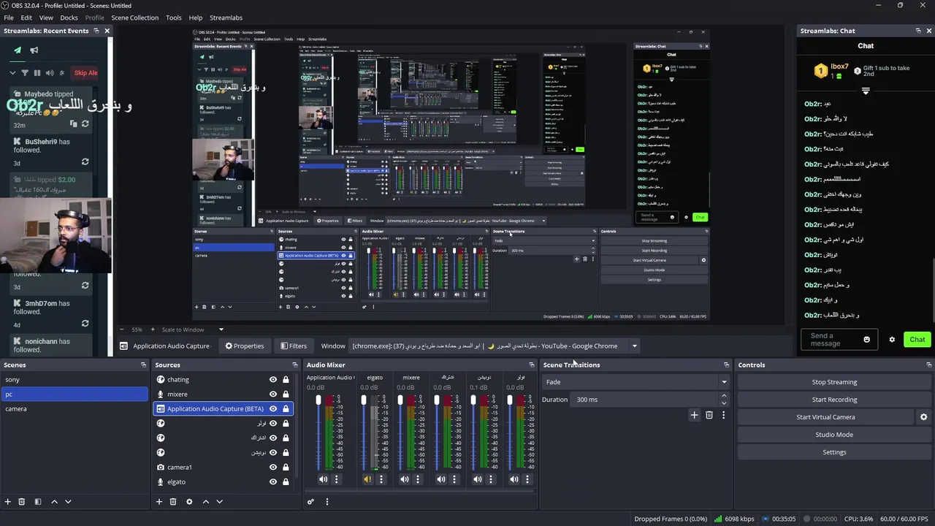
Task: Move source down in Sources toolbar
Action: pos(219,502)
